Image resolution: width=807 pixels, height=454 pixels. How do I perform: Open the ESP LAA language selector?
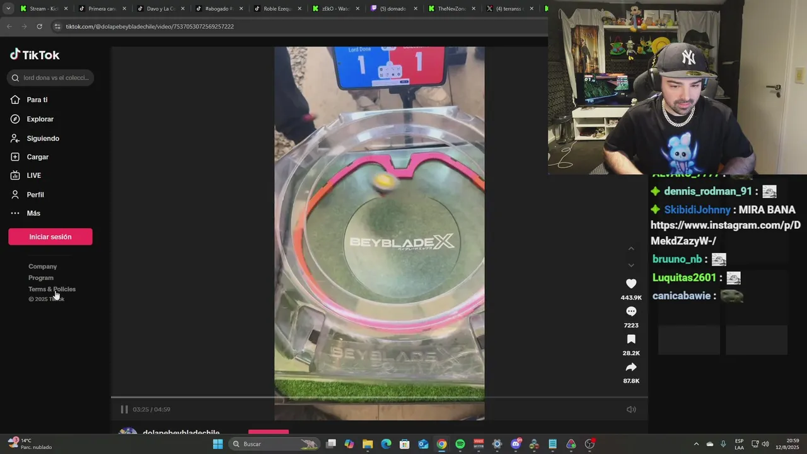pos(739,444)
